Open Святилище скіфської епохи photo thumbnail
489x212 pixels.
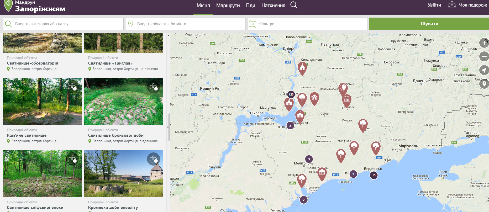click(42, 173)
